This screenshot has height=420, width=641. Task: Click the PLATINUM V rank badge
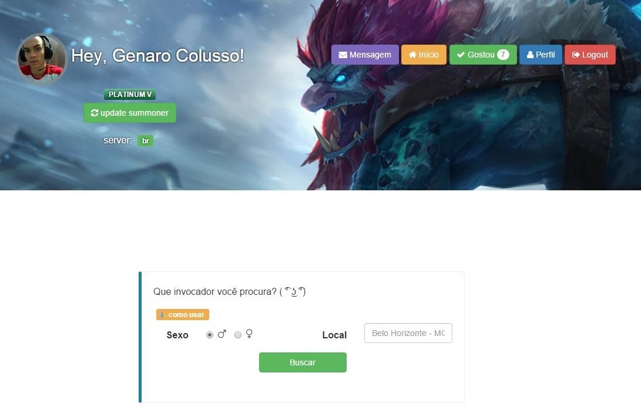(x=130, y=95)
